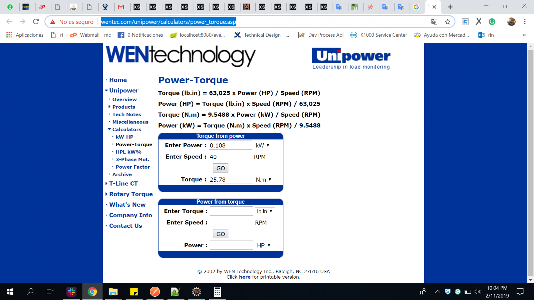Image resolution: width=534 pixels, height=300 pixels.
Task: Open Slack from the taskbar
Action: click(71, 292)
